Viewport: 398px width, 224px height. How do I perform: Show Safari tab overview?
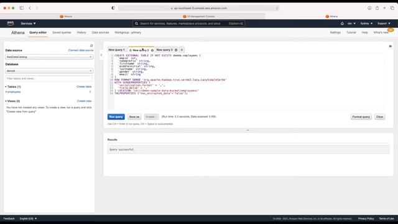(392, 8)
